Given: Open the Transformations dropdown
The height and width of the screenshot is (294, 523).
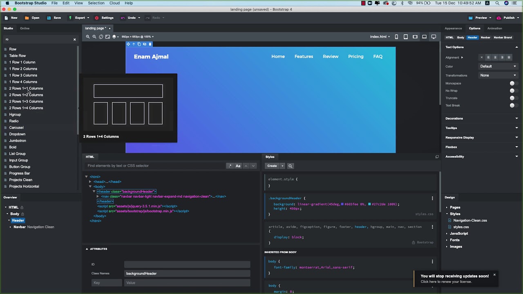Looking at the screenshot, I should tap(498, 75).
